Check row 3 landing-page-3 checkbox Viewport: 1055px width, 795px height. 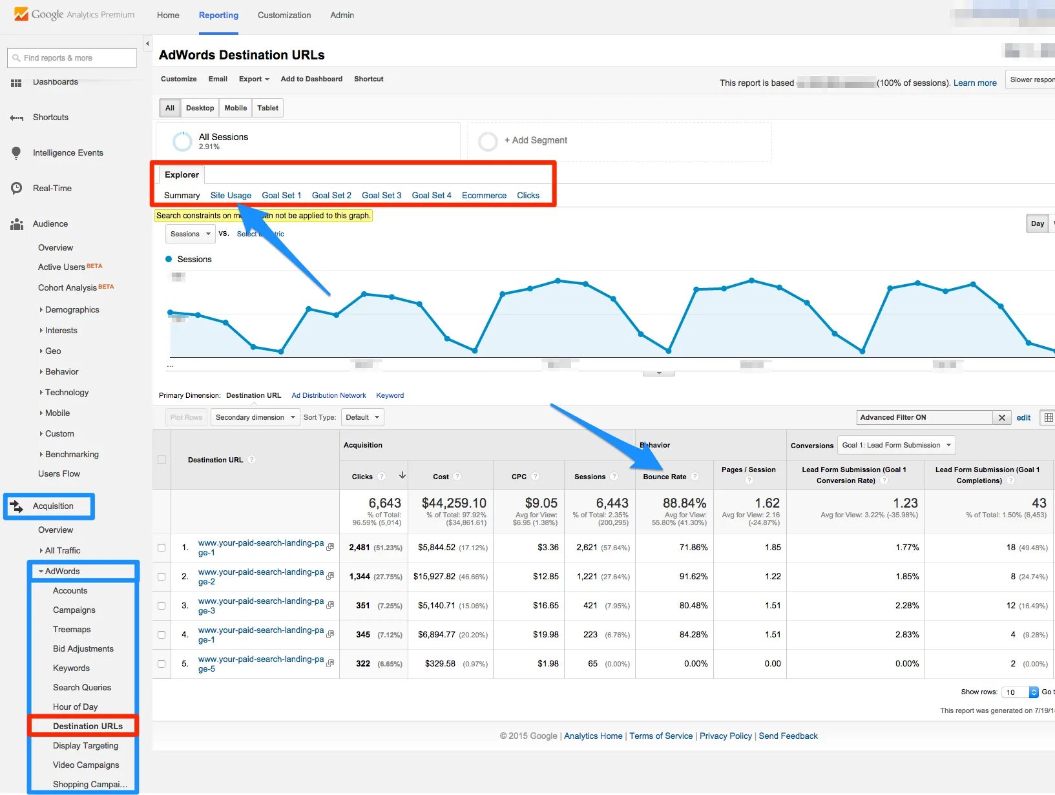click(x=162, y=606)
